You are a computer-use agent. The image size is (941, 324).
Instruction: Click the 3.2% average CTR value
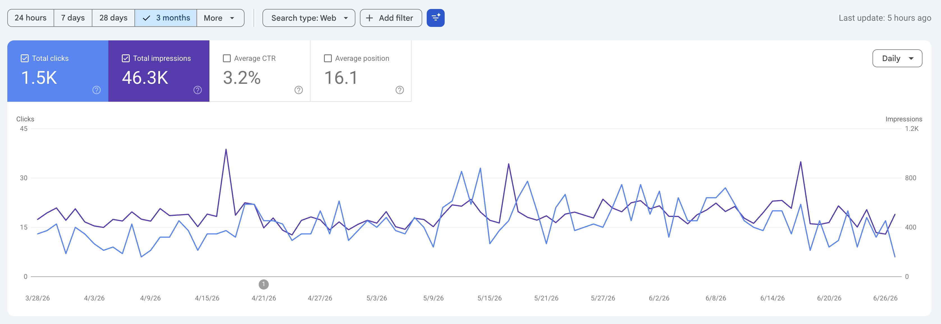point(242,78)
